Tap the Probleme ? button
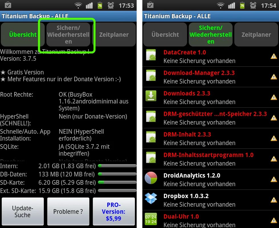This screenshot has width=279, height=228. (68, 211)
